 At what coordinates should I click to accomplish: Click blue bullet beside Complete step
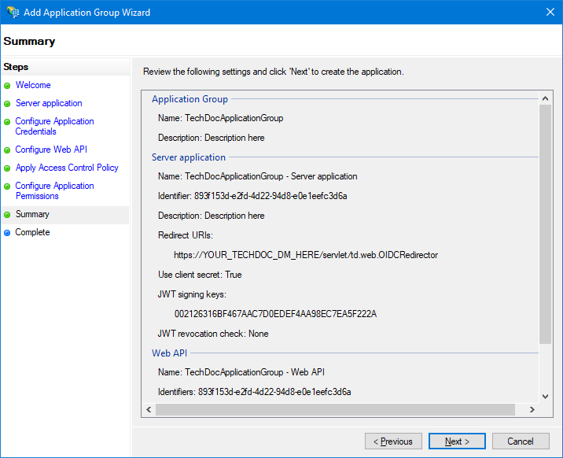pos(7,233)
